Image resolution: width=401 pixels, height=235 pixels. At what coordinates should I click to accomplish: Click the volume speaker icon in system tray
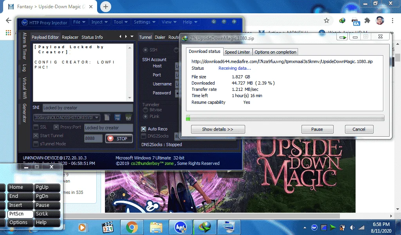click(x=352, y=227)
